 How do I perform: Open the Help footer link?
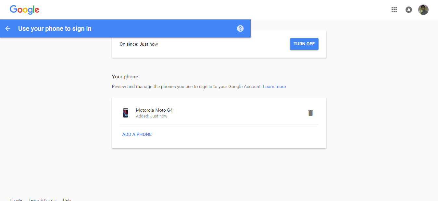click(x=67, y=199)
